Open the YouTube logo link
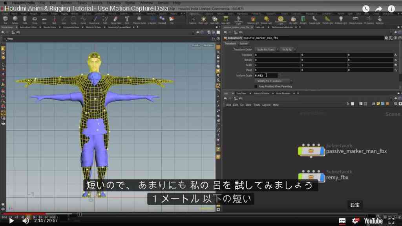The image size is (402, 226). [373, 221]
